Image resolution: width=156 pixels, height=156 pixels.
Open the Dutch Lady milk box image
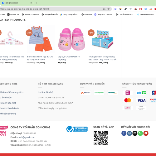(103, 39)
